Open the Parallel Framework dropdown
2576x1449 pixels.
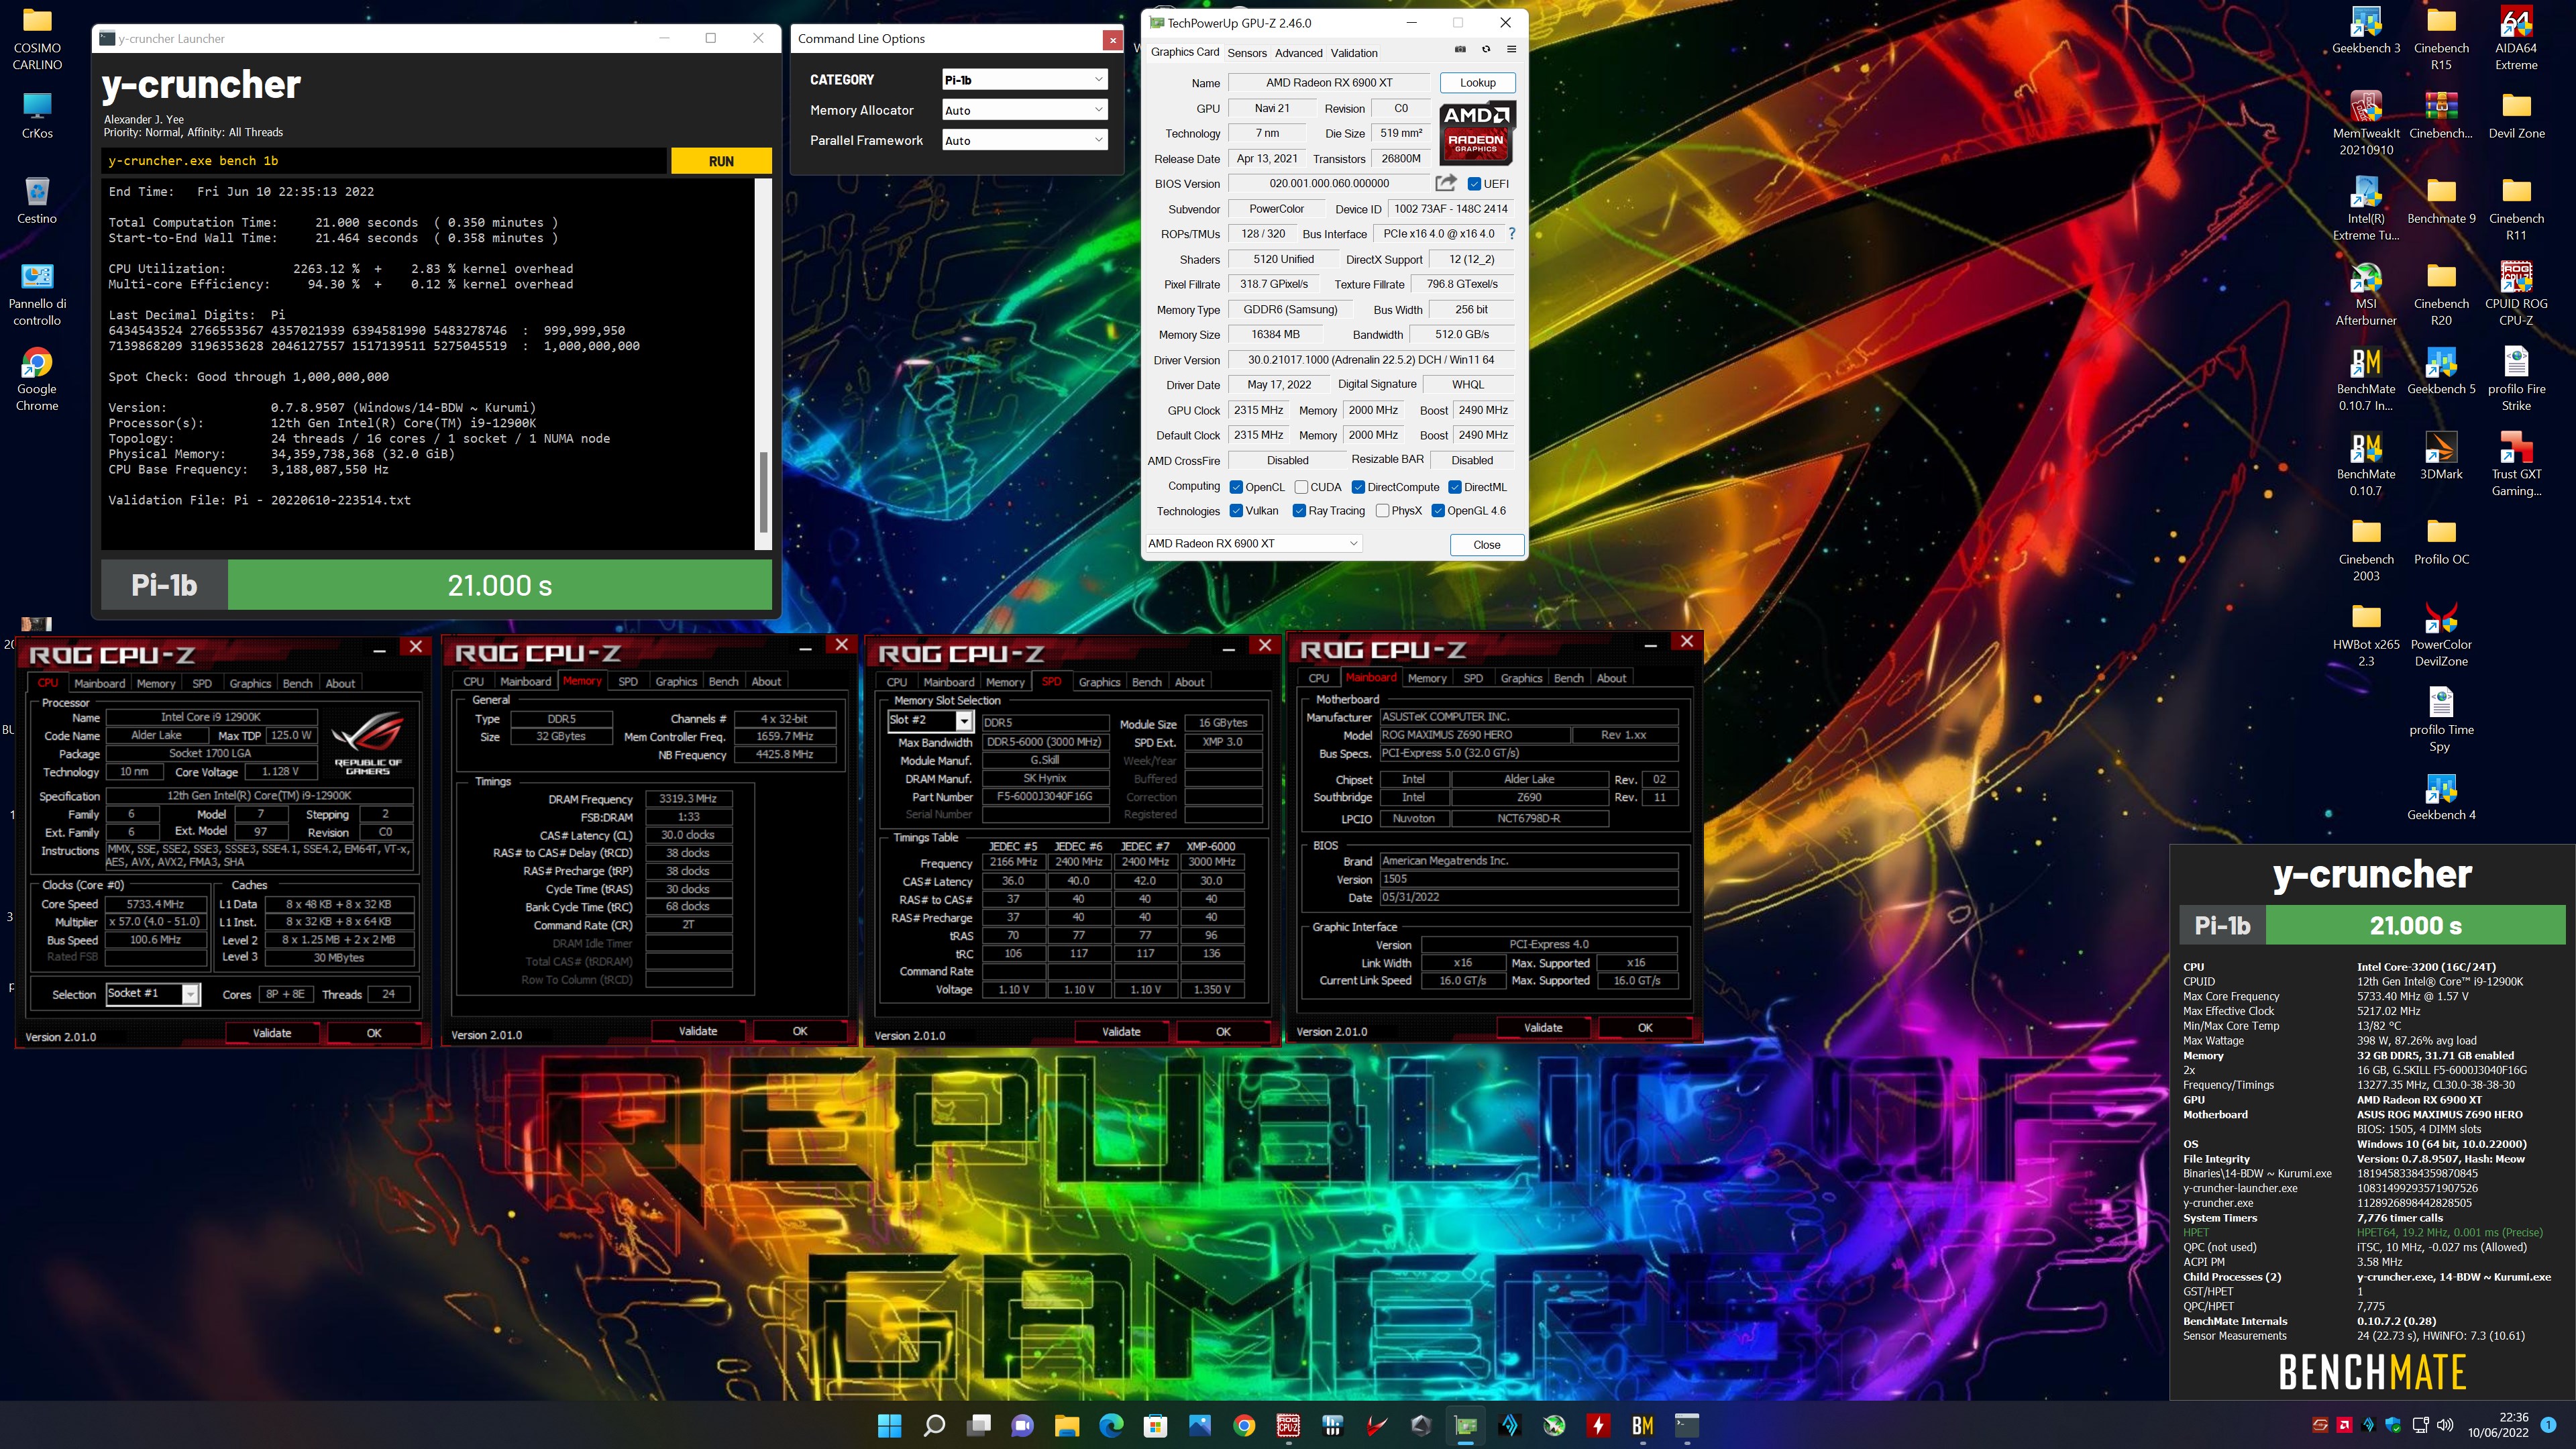pos(1024,141)
